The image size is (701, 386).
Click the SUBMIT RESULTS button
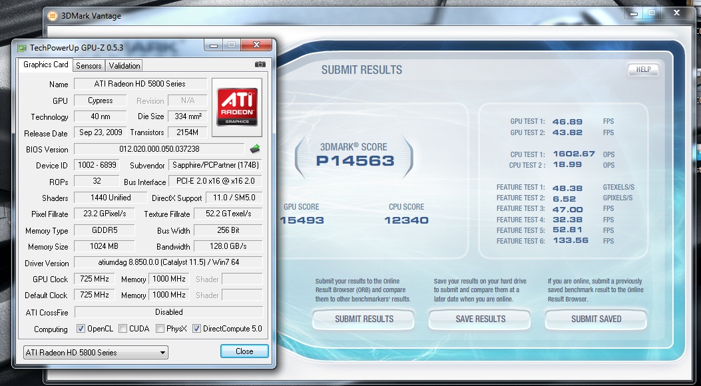(x=364, y=319)
